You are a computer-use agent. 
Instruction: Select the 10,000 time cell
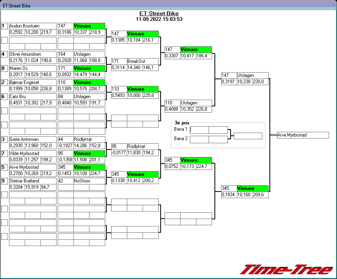pos(135,95)
